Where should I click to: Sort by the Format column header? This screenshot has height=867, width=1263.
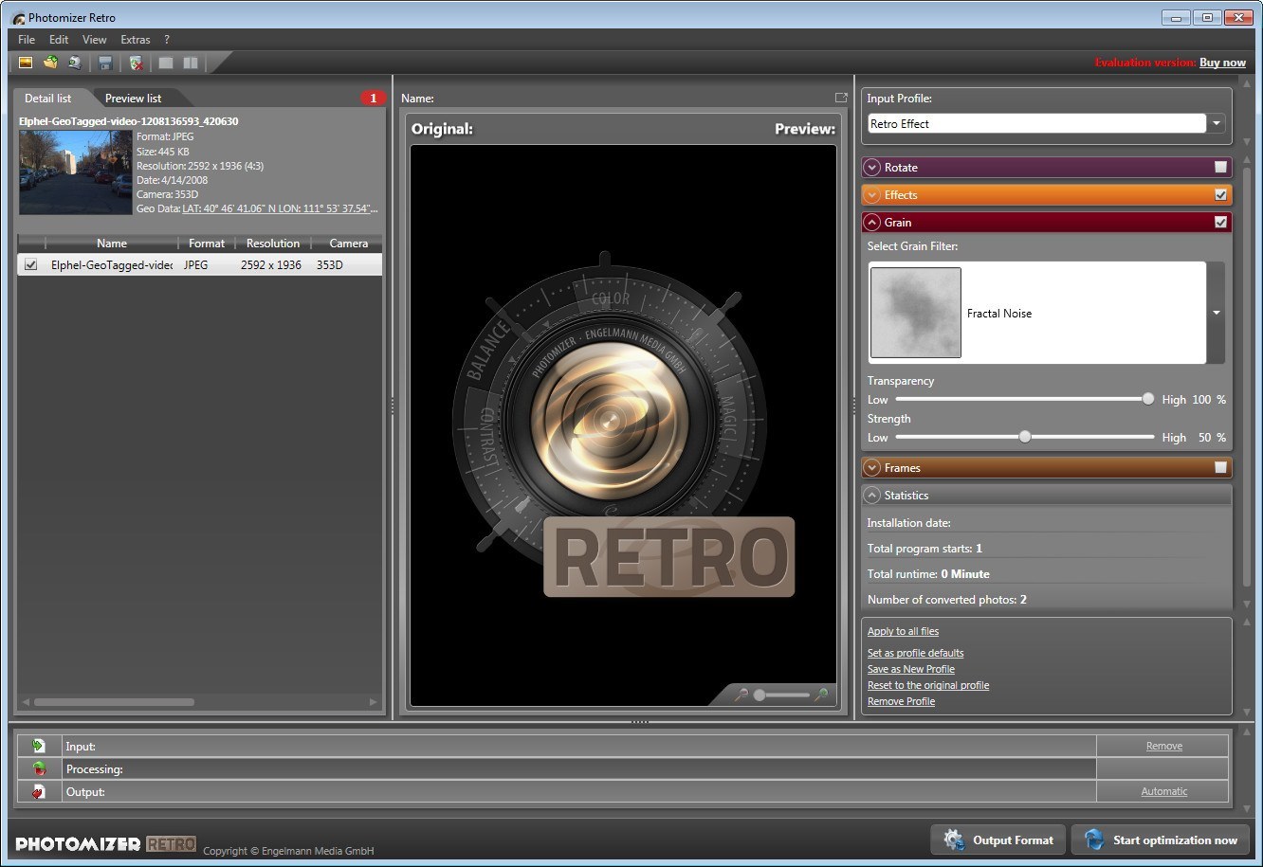(x=207, y=244)
